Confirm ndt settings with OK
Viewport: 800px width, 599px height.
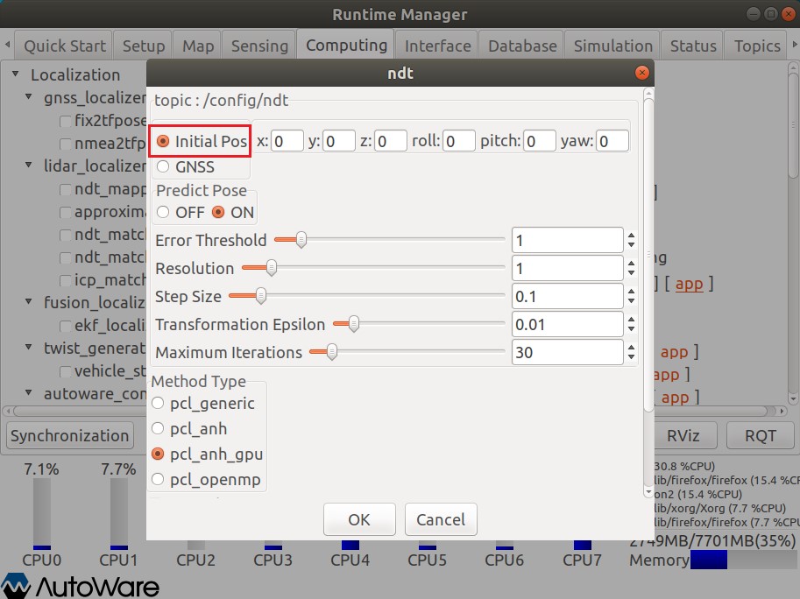[x=358, y=519]
